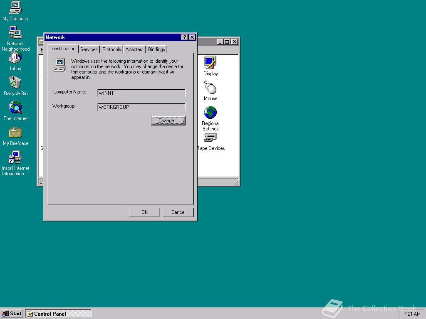Click the Computer Name field showing WINNT

tap(141, 93)
